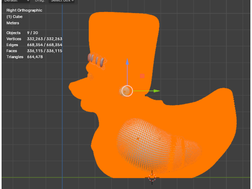Click the Vertices count 332,263 / 332,263

click(x=34, y=39)
